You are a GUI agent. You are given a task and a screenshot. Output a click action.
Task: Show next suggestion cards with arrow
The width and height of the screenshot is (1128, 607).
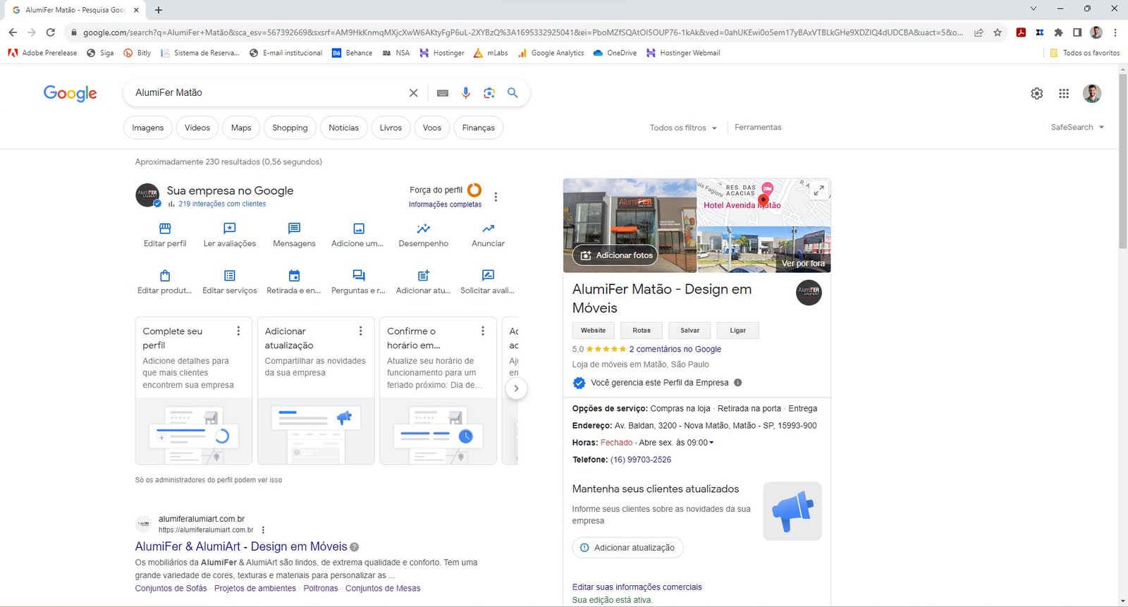coord(516,388)
